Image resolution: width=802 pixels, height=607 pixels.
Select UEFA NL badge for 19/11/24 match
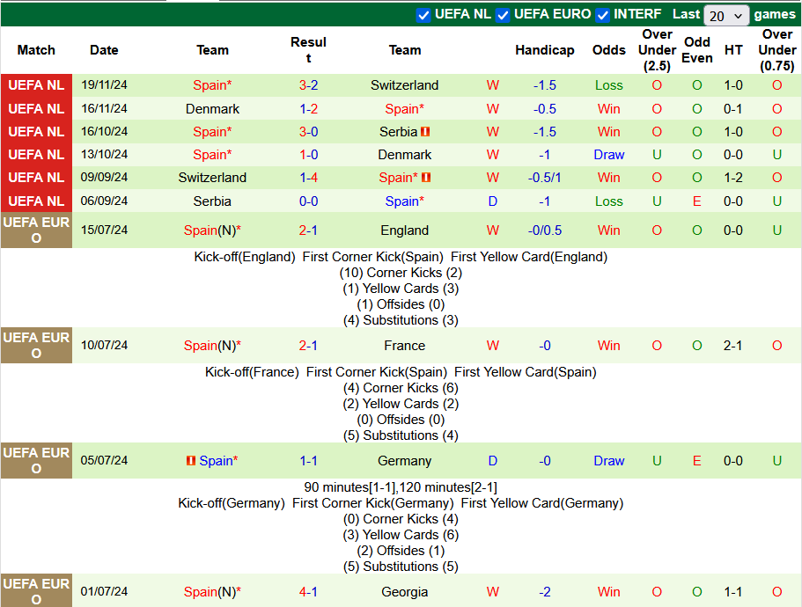click(x=36, y=85)
